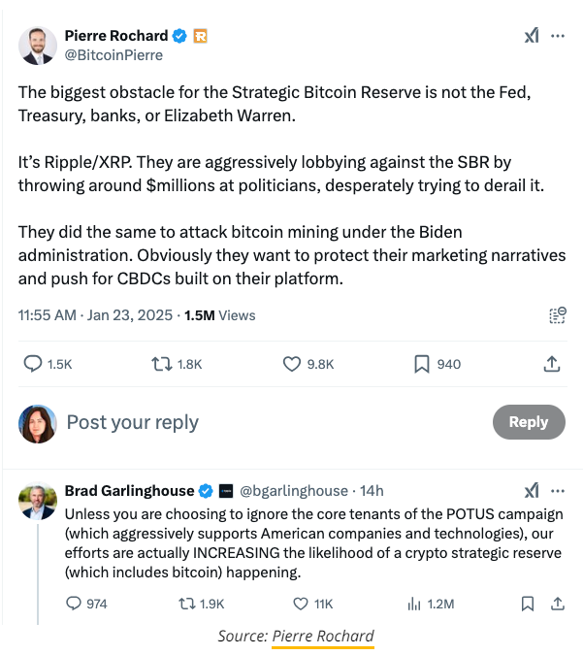
Task: Open Pierre Rochard's profile picture
Action: tap(37, 46)
